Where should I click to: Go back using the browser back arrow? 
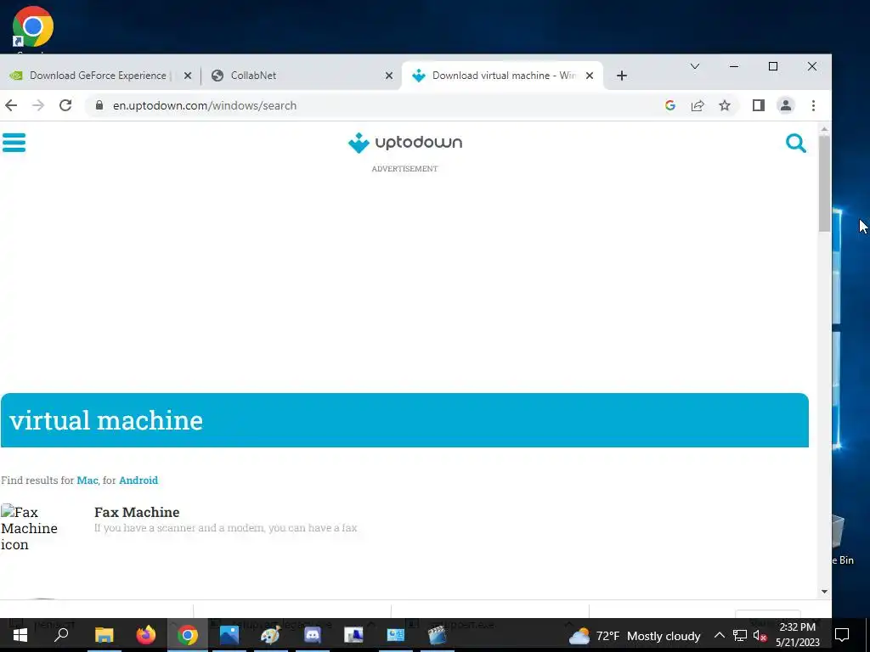pyautogui.click(x=11, y=105)
